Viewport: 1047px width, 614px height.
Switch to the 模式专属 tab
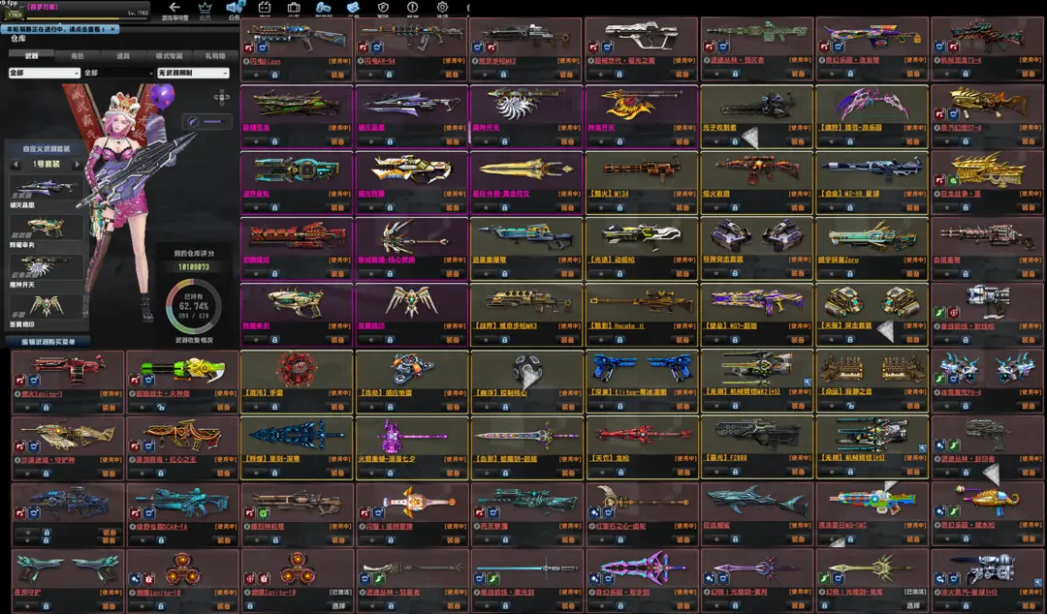point(169,56)
